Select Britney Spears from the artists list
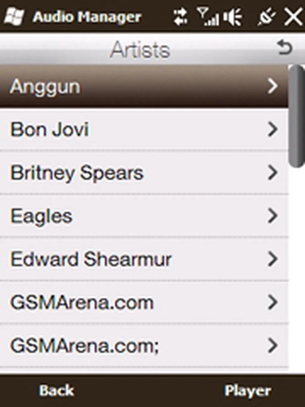The height and width of the screenshot is (407, 305). tap(77, 173)
